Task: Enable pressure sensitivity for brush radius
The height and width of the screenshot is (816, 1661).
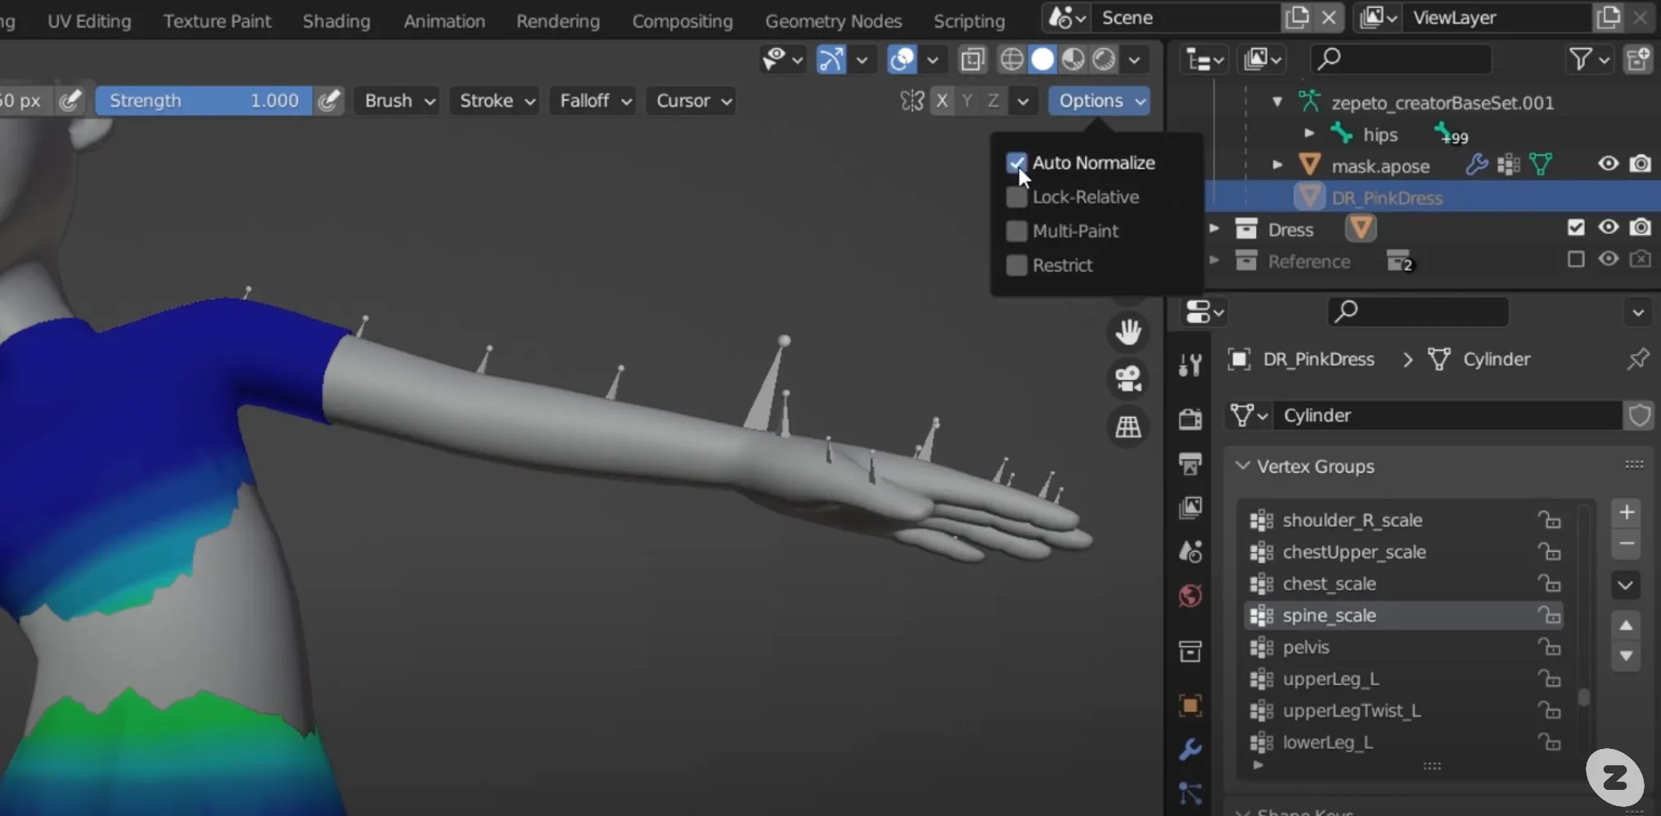Action: 70,101
